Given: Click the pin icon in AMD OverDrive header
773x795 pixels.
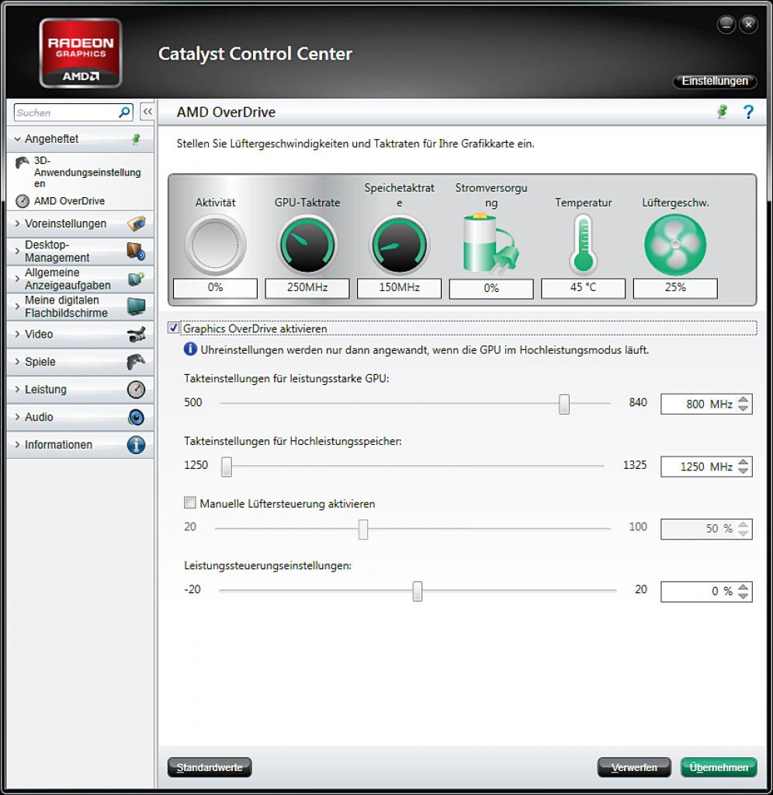Looking at the screenshot, I should point(722,112).
